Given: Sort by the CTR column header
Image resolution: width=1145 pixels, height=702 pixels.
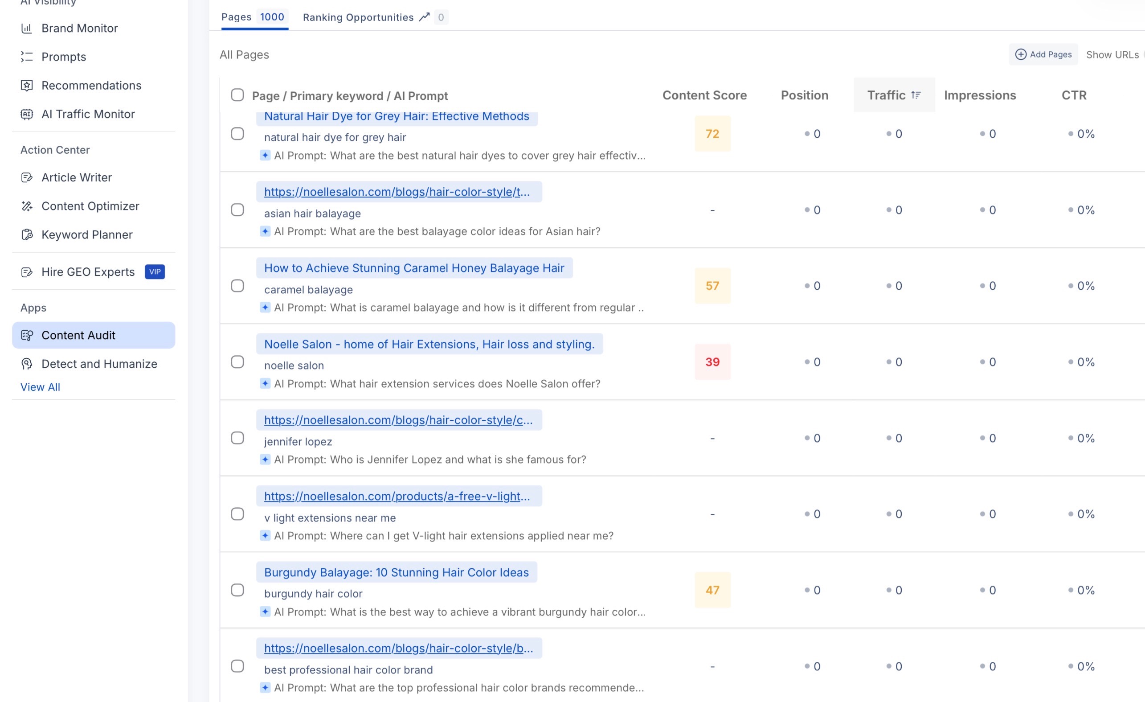Looking at the screenshot, I should coord(1074,95).
